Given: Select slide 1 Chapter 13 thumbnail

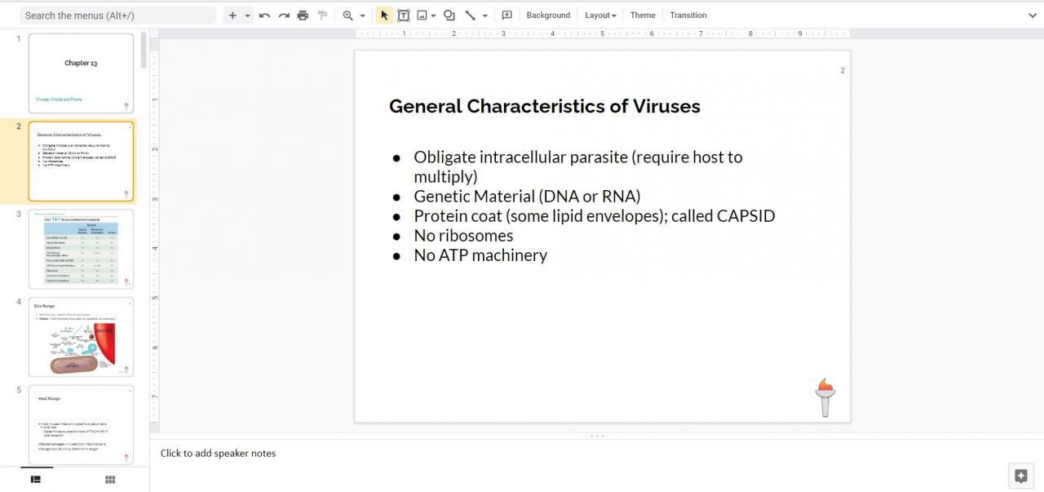Looking at the screenshot, I should [81, 73].
